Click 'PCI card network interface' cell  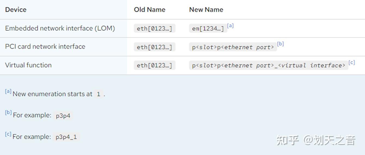click(45, 47)
